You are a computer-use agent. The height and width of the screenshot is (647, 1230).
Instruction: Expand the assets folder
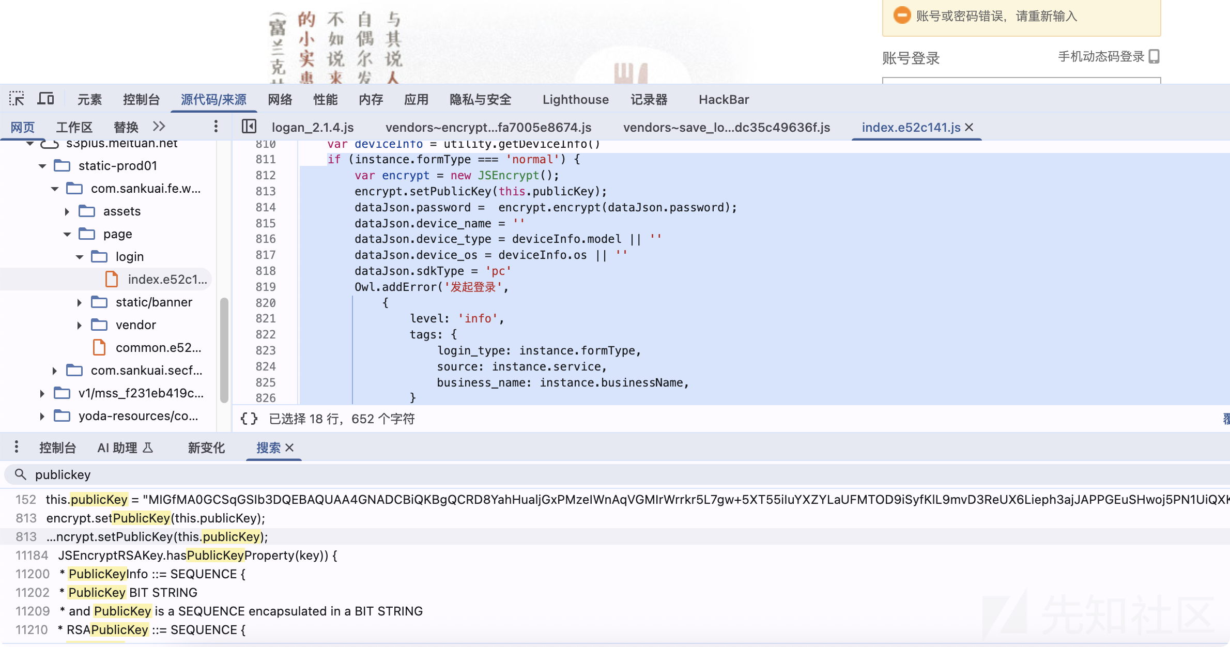click(67, 211)
